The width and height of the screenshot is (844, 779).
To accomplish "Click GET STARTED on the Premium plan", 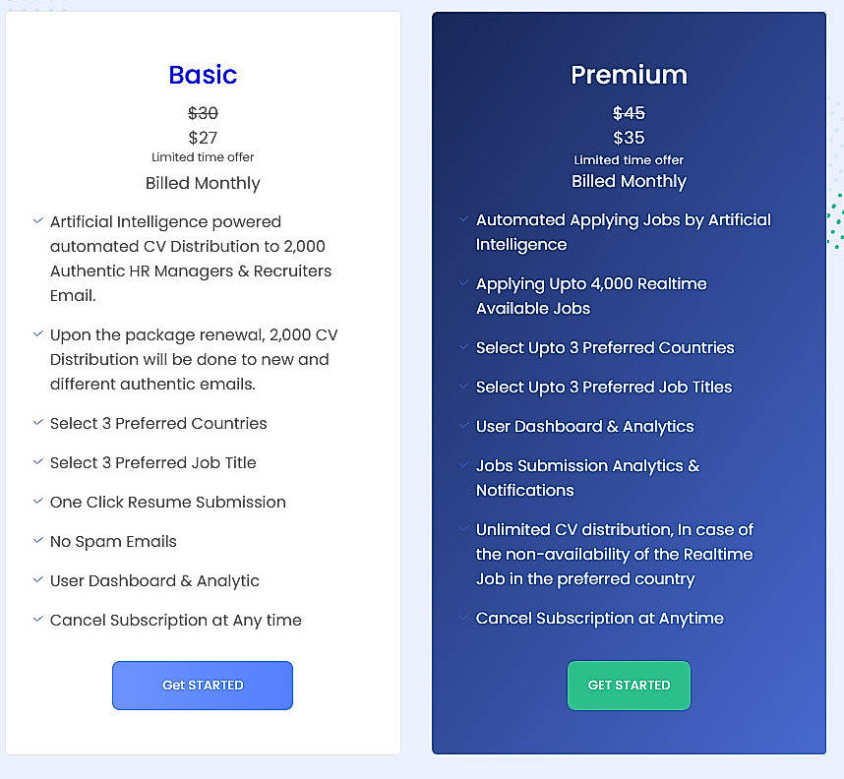I will pyautogui.click(x=629, y=686).
